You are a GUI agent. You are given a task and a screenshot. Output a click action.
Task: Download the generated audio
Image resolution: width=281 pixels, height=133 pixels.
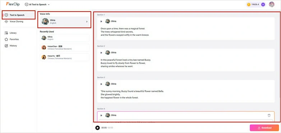[264, 128]
